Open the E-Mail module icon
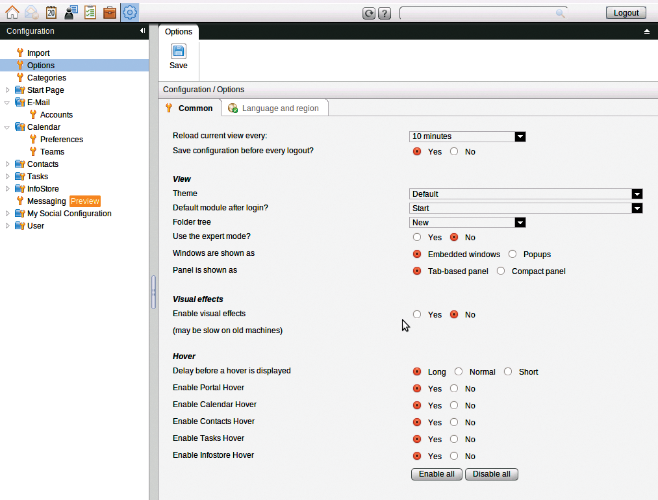This screenshot has height=500, width=658. click(x=31, y=12)
